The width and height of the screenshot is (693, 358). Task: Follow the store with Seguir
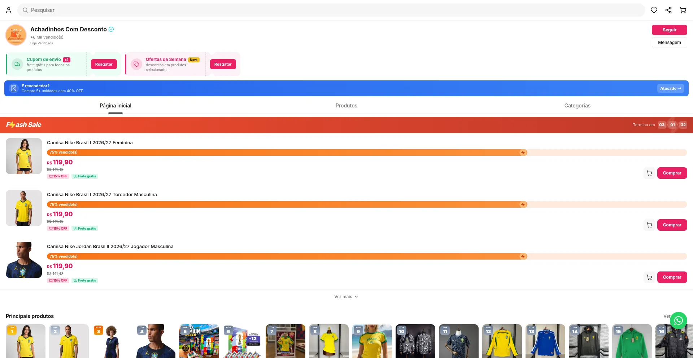(670, 30)
